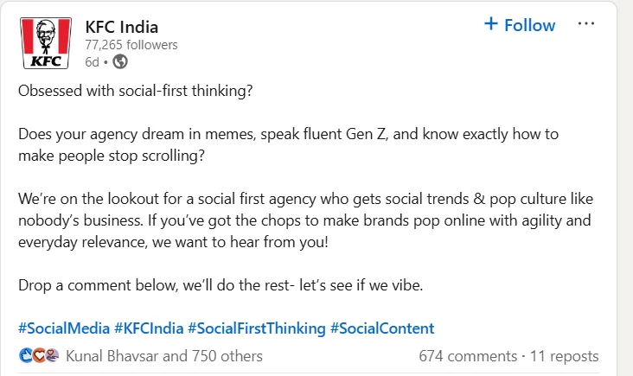This screenshot has width=633, height=376.
Task: Open the three-dot post options menu
Action: pyautogui.click(x=587, y=24)
